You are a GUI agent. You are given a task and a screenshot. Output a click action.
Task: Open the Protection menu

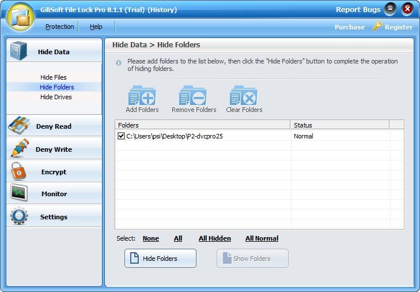[x=59, y=27]
